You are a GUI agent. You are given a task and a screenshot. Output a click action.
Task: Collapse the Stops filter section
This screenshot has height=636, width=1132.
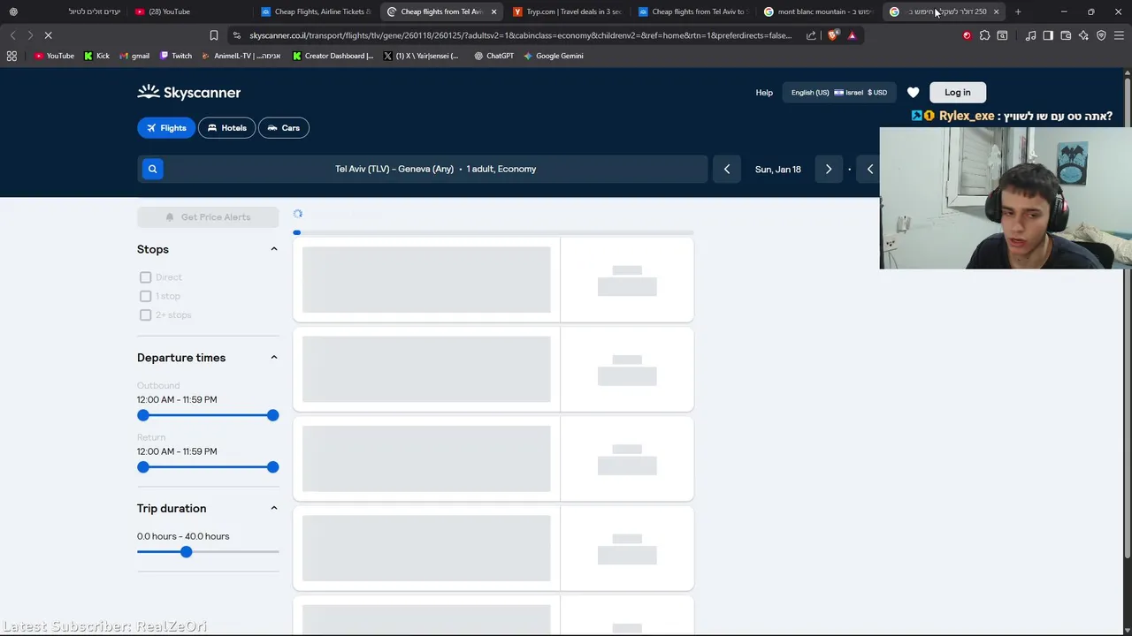pyautogui.click(x=273, y=249)
